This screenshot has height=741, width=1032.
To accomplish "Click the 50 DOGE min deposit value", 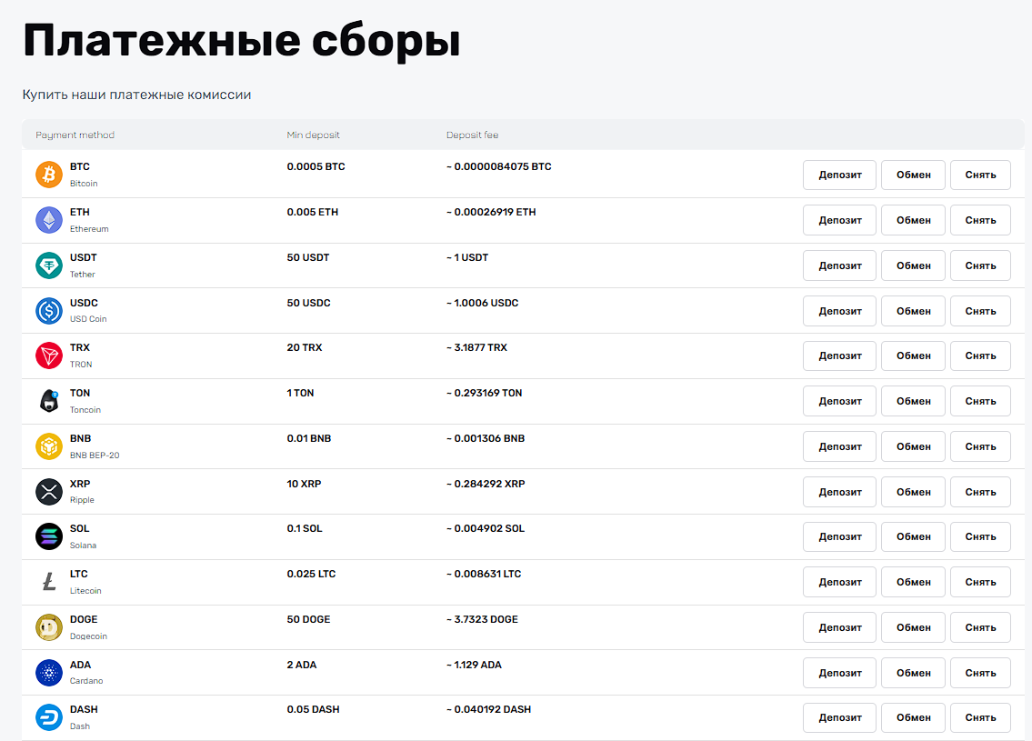I will click(308, 619).
